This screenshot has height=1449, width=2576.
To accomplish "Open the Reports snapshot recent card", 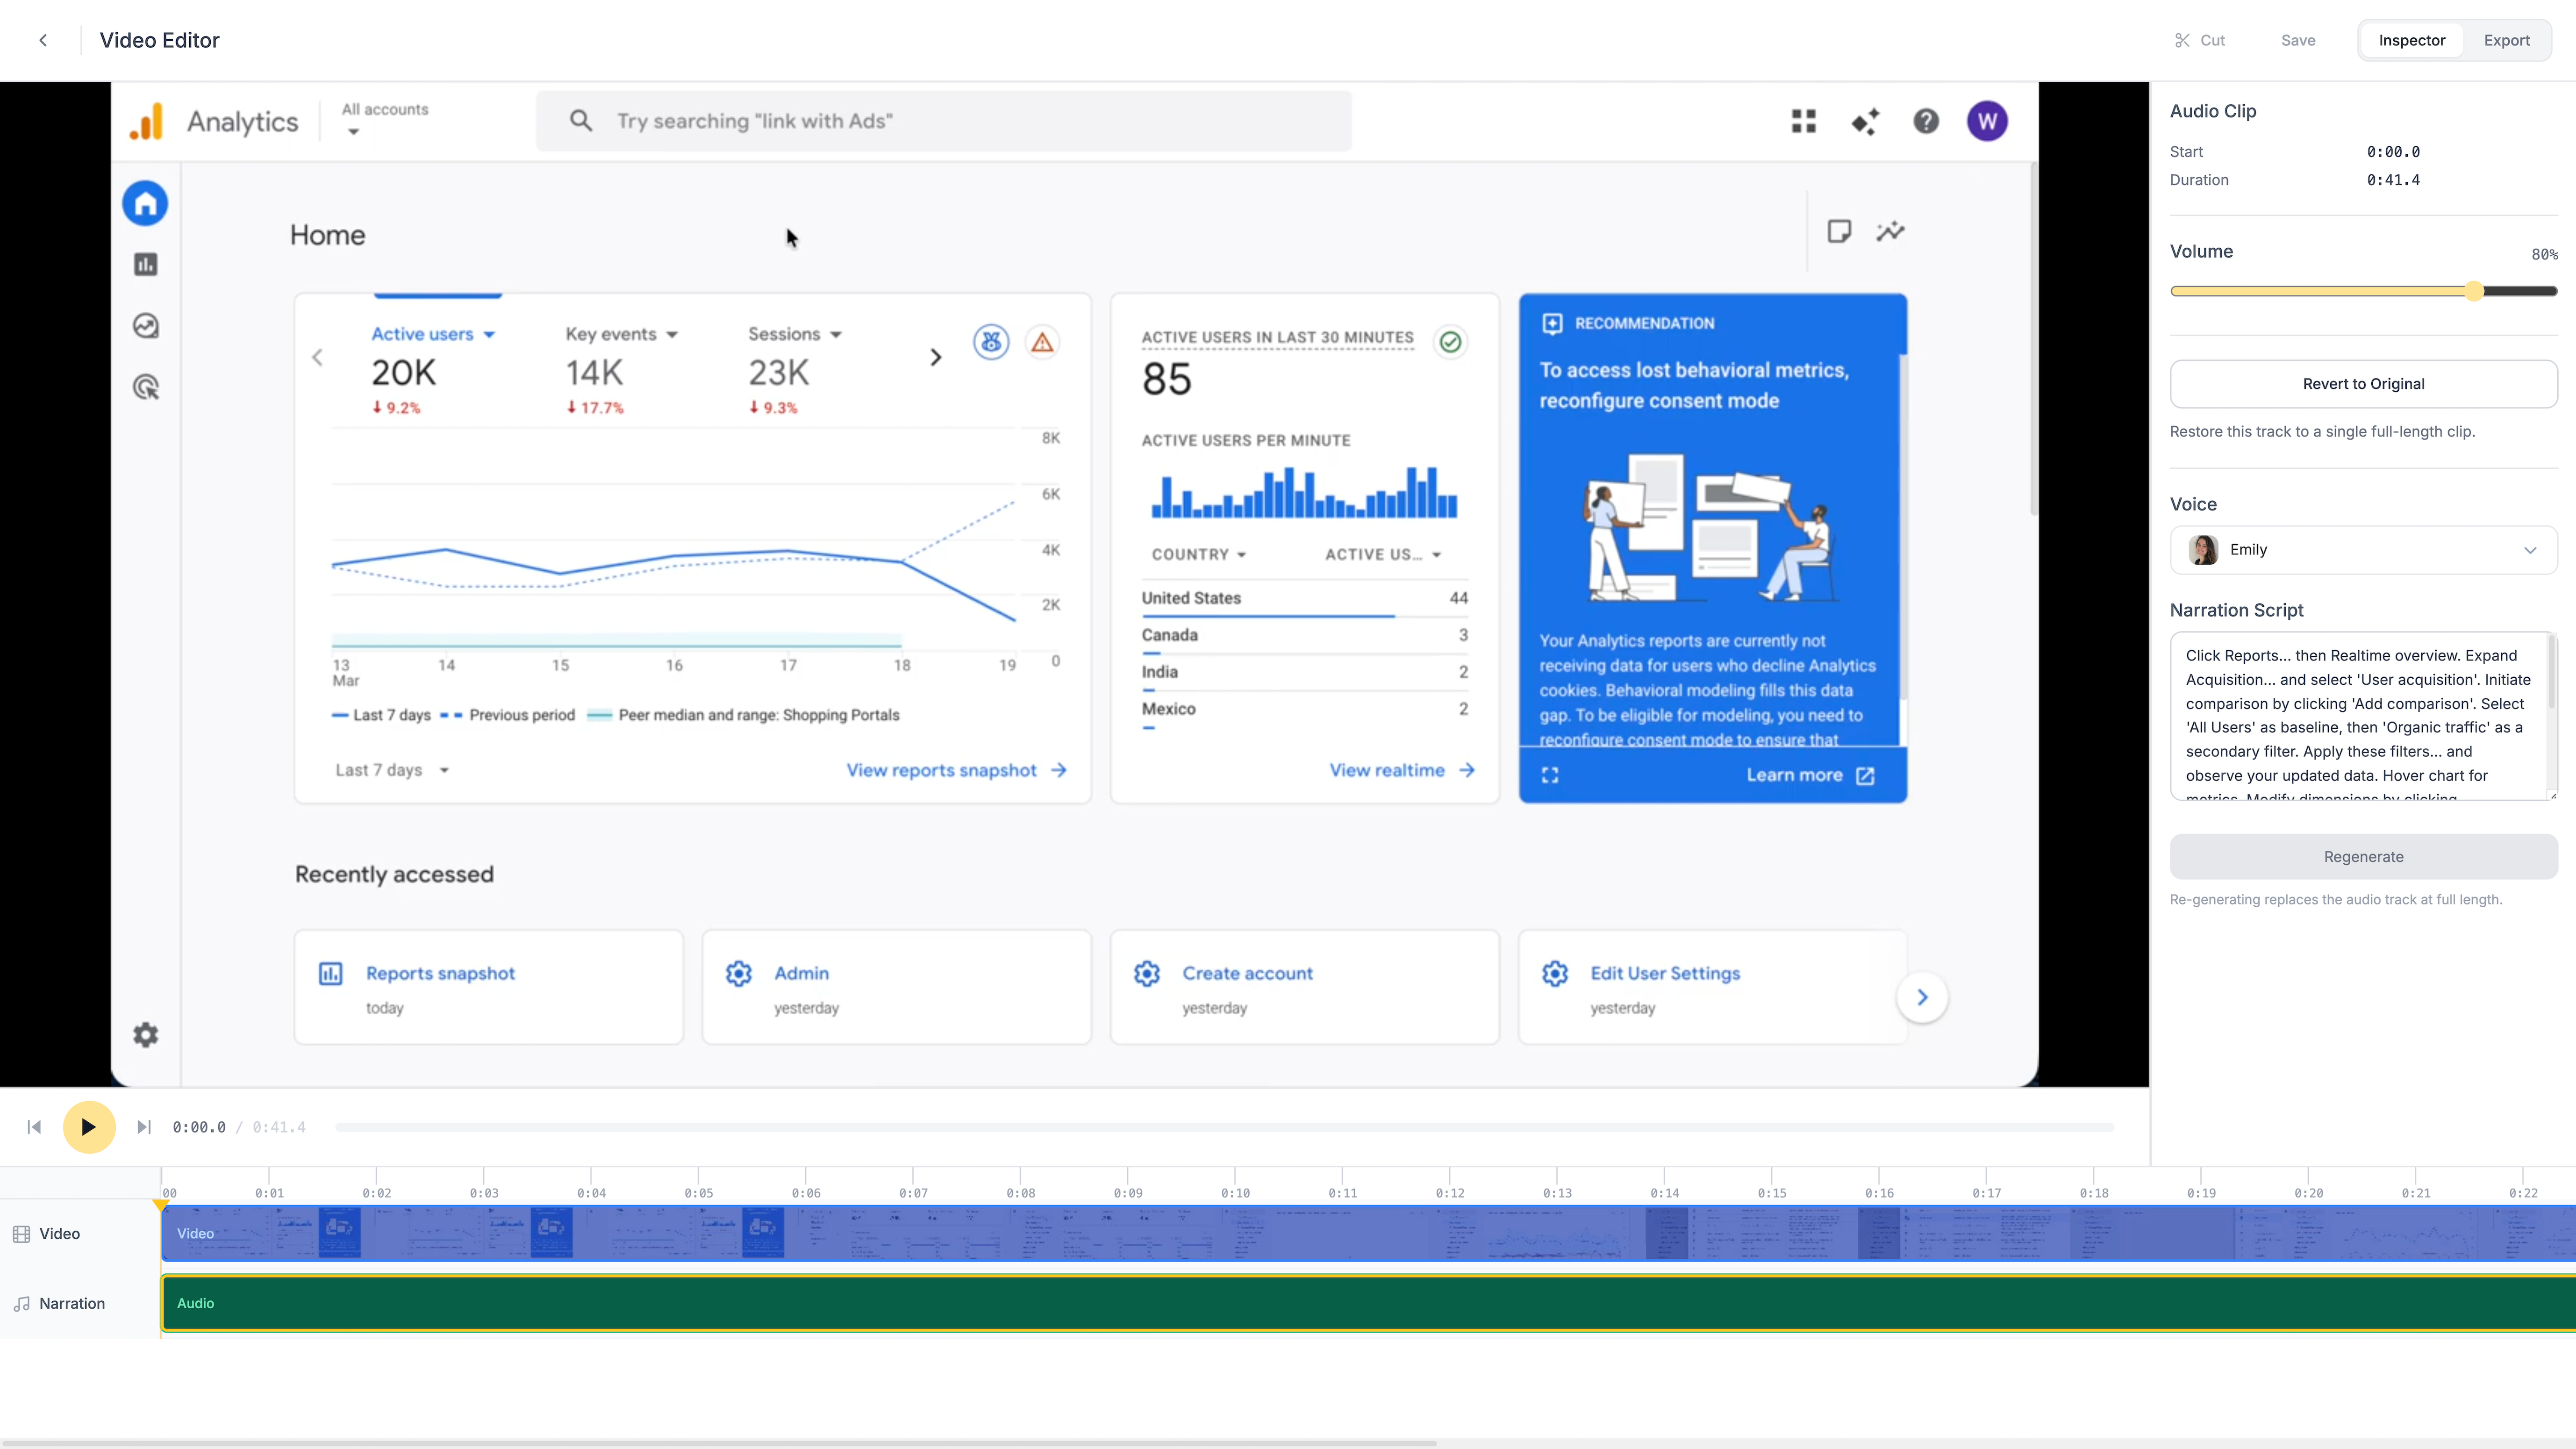I will point(488,987).
